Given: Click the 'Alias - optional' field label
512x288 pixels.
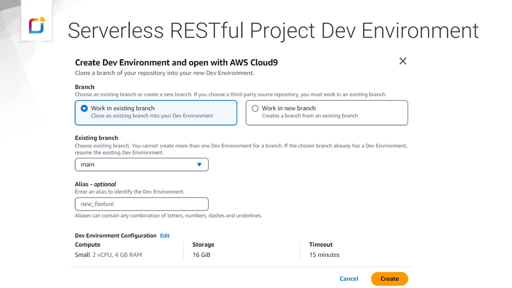Looking at the screenshot, I should point(95,184).
